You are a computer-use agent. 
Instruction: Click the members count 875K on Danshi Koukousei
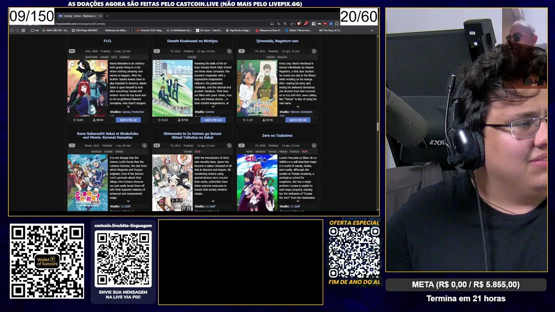pyautogui.click(x=183, y=120)
